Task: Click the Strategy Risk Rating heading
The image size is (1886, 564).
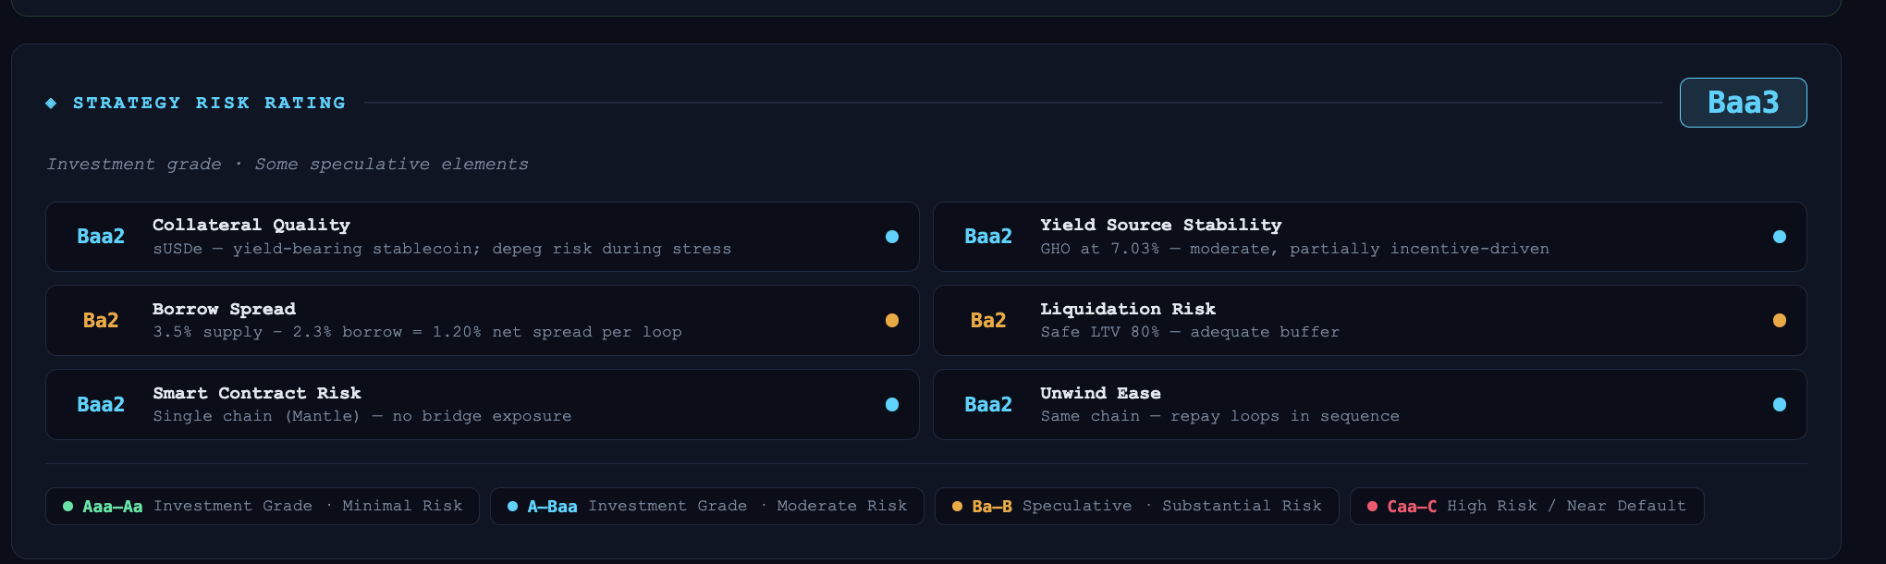Action: 209,103
